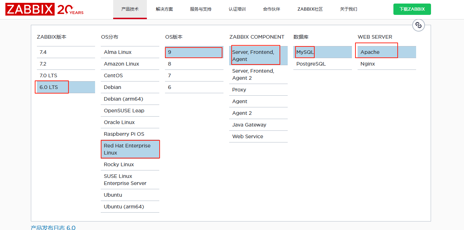The width and height of the screenshot is (464, 230).
Task: Select Apache web server
Action: [x=387, y=52]
